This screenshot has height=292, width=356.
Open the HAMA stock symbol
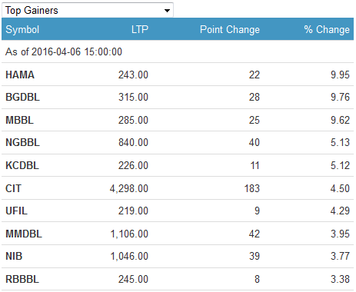(x=20, y=75)
